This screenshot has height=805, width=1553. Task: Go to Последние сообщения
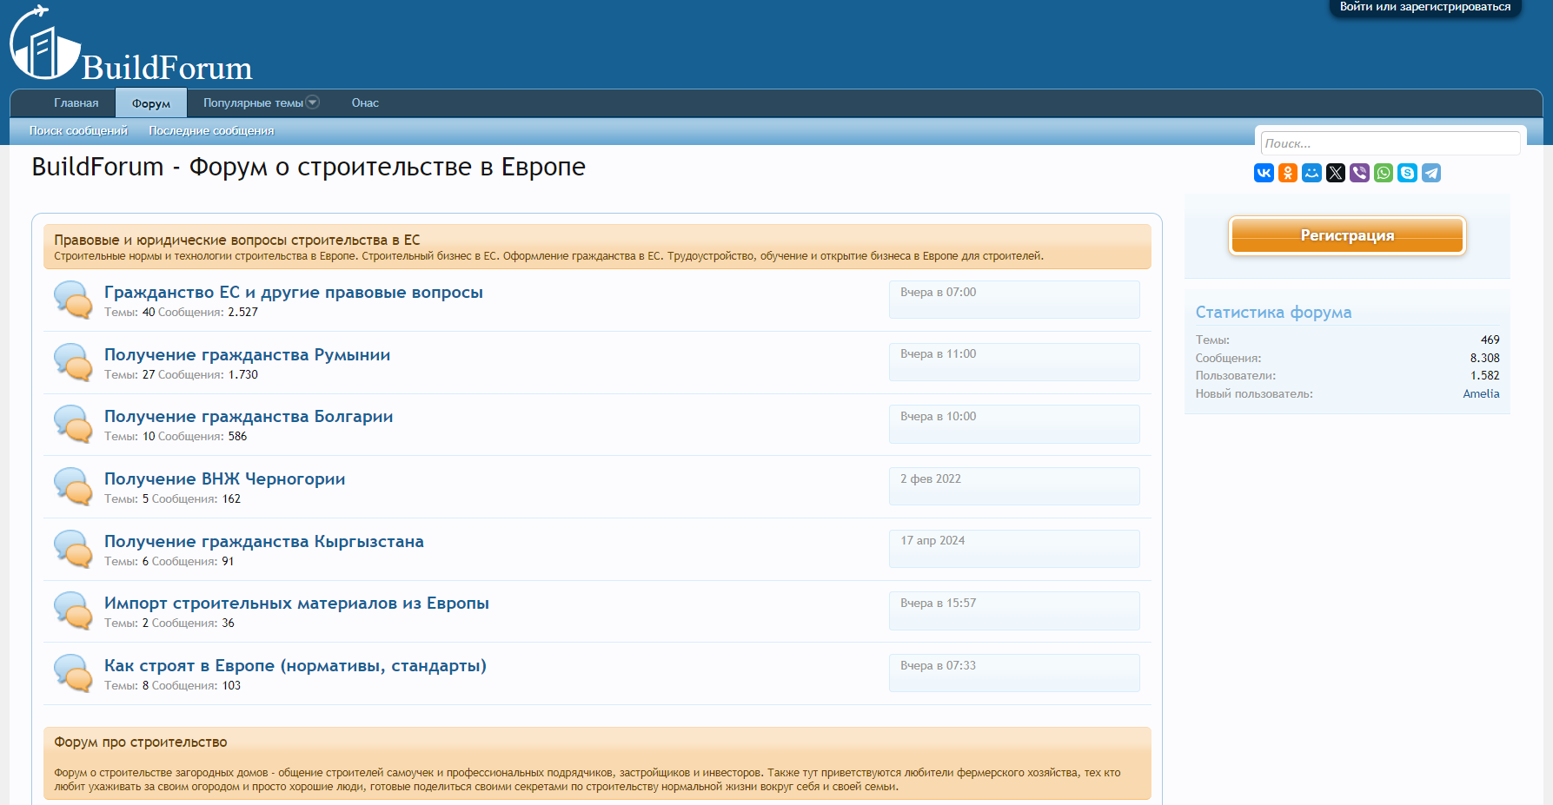click(211, 131)
